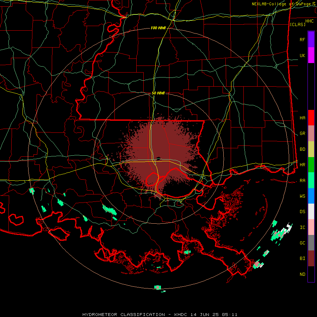The height and width of the screenshot is (317, 317).
Task: Click the 14 JUN 25 date text
Action: tap(205, 315)
